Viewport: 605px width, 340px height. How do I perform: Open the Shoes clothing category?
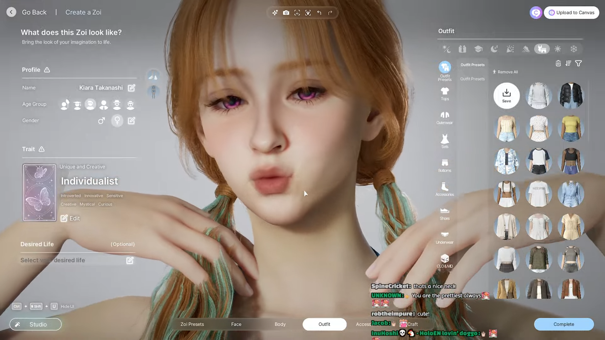click(x=445, y=213)
